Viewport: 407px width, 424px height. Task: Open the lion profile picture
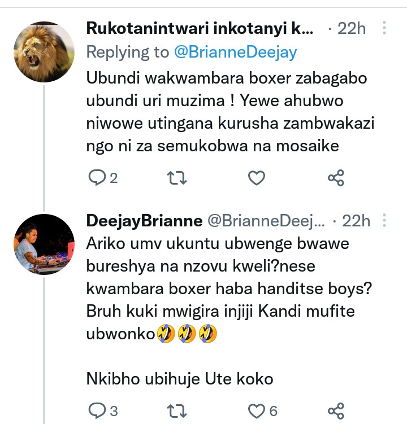(x=44, y=52)
